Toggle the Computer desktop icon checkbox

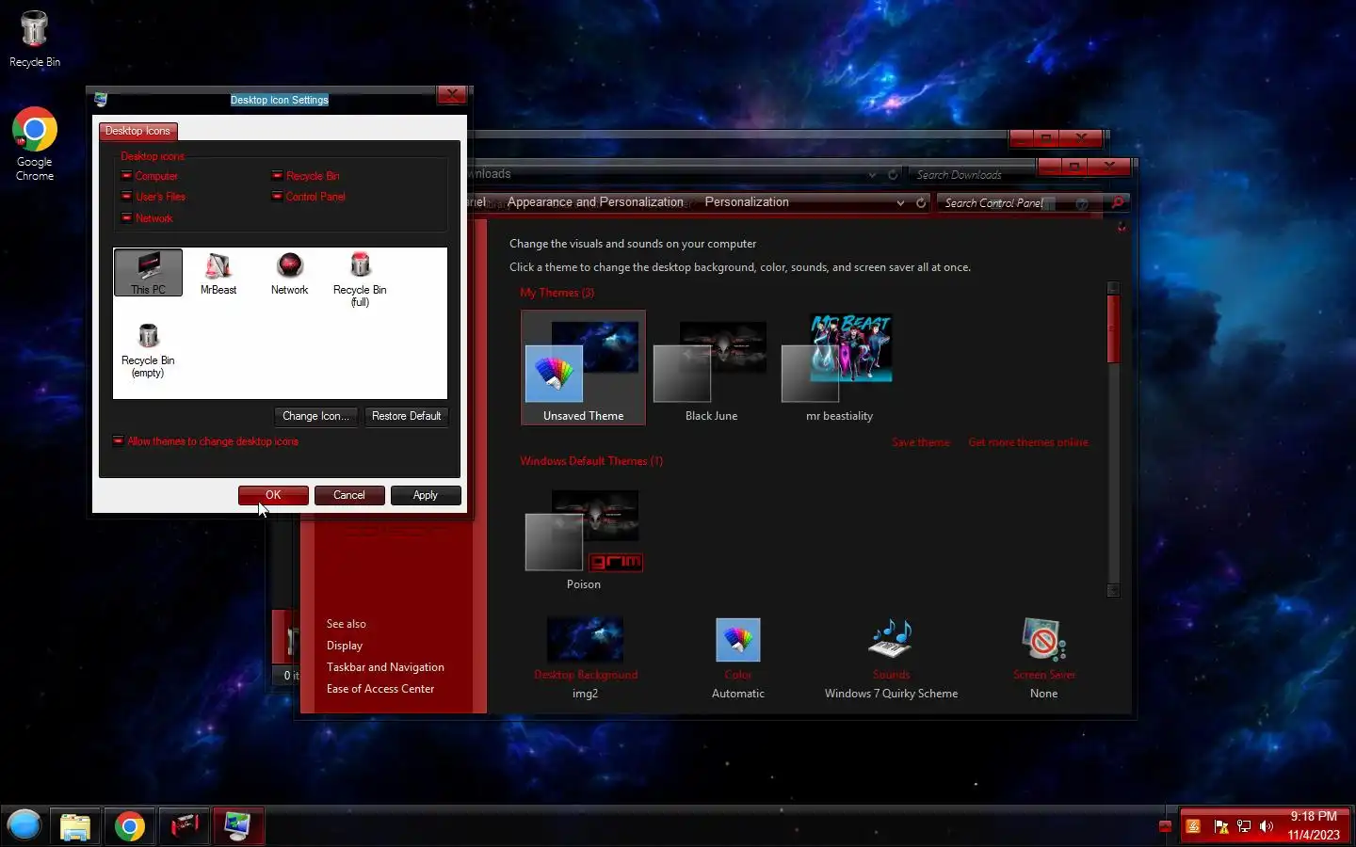(126, 176)
